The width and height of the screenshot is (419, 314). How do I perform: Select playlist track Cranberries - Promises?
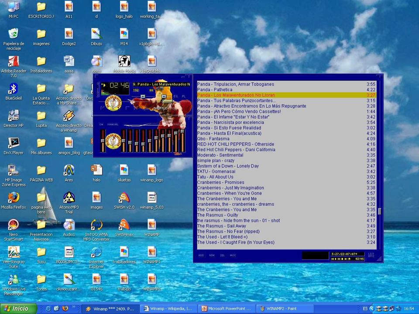pyautogui.click(x=286, y=182)
